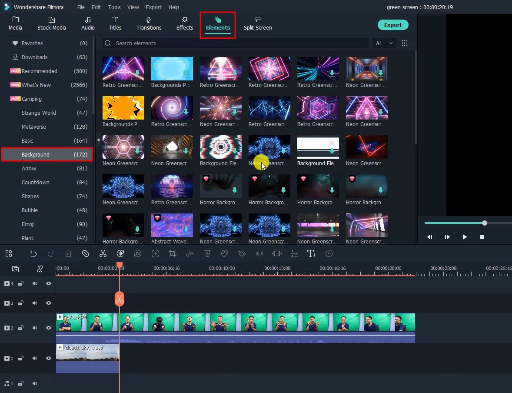Click the stabilization frame icon
512x393 pixels.
click(277, 253)
